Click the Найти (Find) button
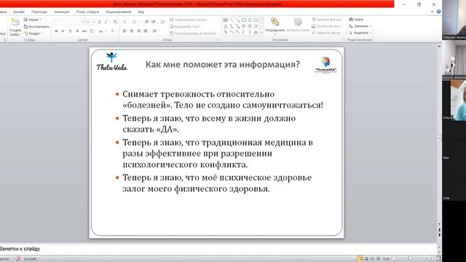The height and width of the screenshot is (262, 466). [356, 20]
